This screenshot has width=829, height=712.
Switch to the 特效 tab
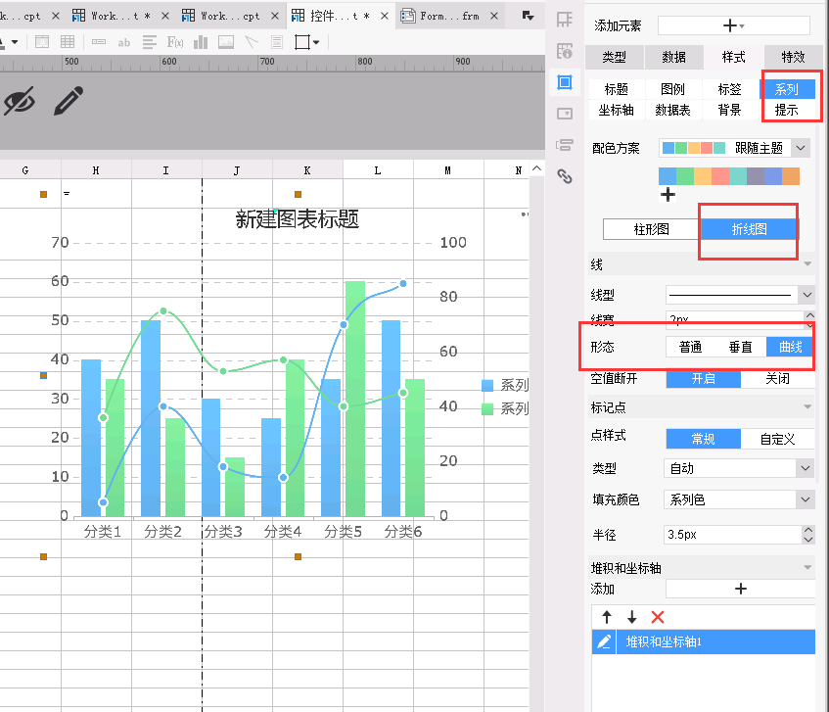tap(793, 57)
